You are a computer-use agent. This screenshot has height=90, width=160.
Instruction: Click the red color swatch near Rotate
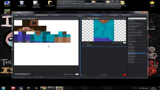click(124, 75)
